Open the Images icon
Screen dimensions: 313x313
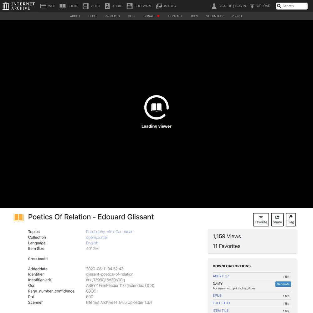(x=159, y=6)
